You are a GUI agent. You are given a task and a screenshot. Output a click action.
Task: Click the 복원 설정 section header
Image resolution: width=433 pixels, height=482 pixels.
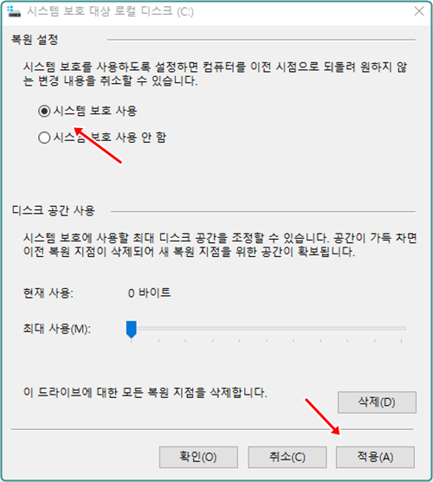point(35,40)
